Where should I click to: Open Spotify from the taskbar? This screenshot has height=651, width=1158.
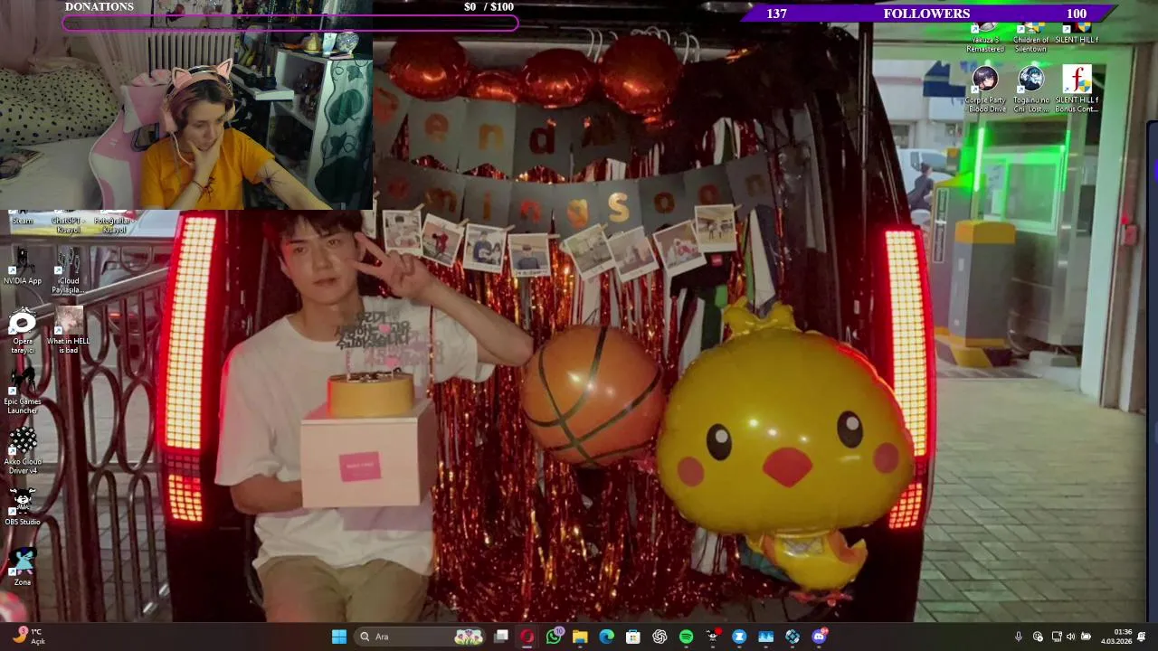click(686, 637)
